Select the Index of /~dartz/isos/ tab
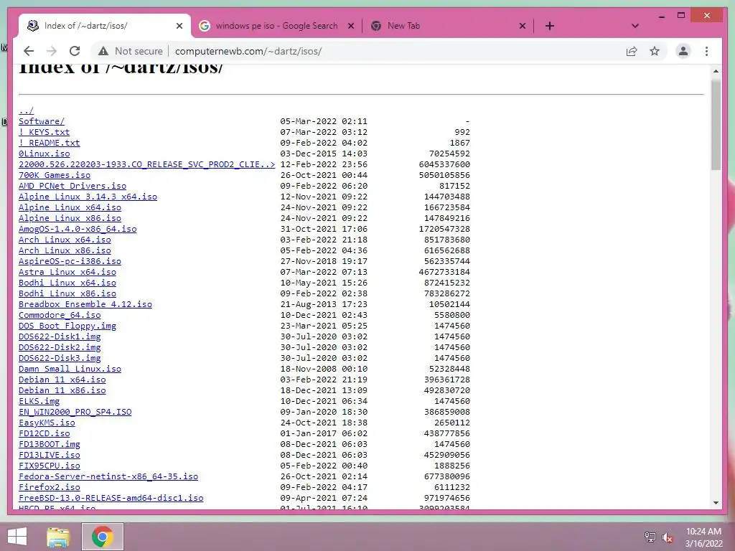Viewport: 735px width, 551px height. (86, 26)
